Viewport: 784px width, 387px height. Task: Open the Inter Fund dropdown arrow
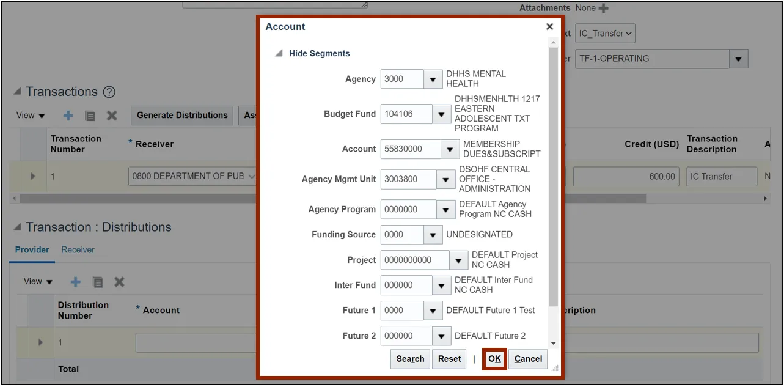click(442, 285)
